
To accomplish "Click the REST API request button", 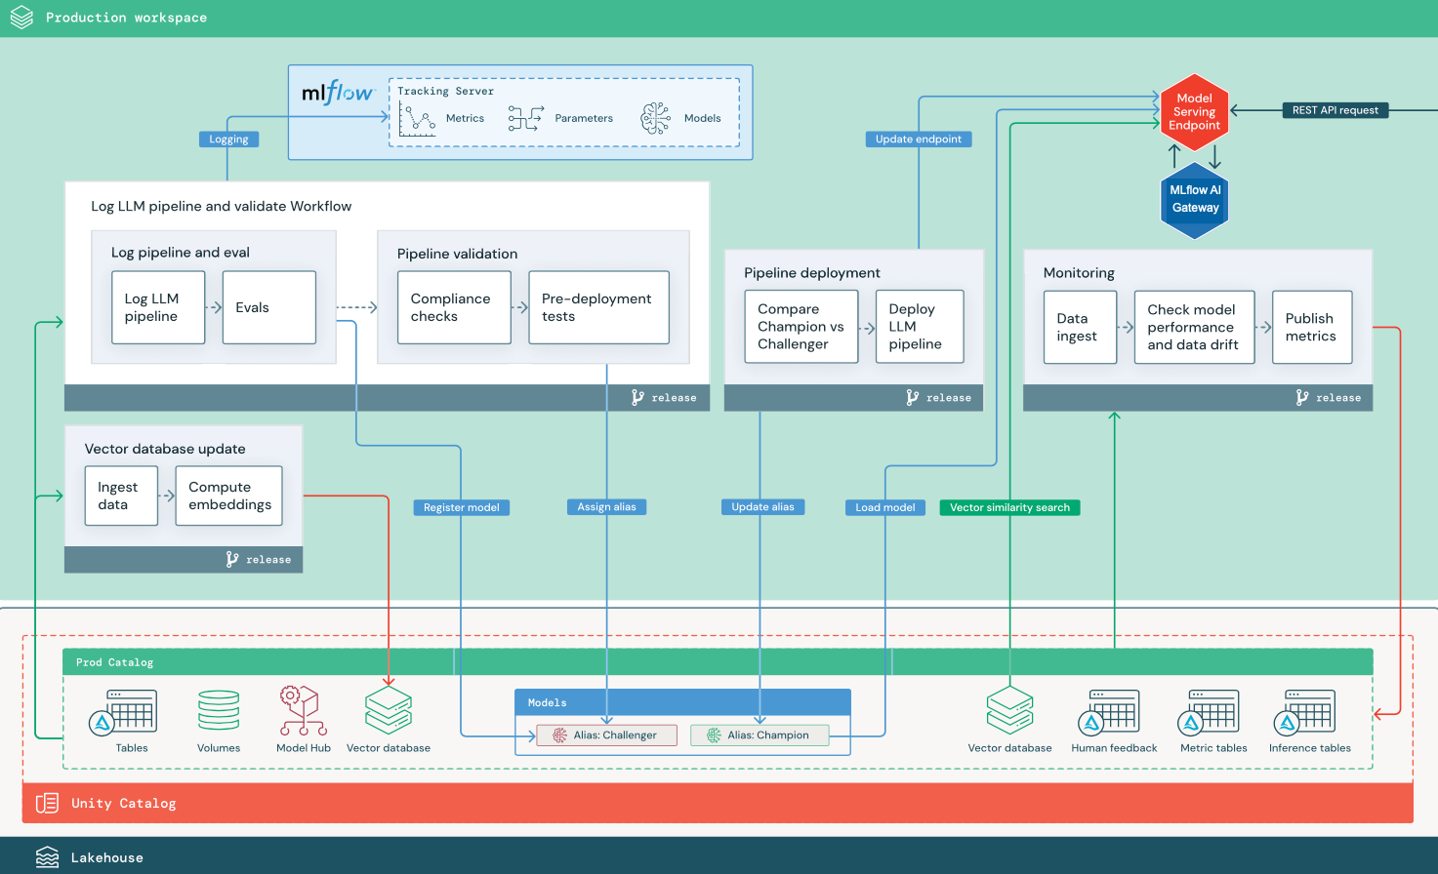I will pyautogui.click(x=1335, y=110).
